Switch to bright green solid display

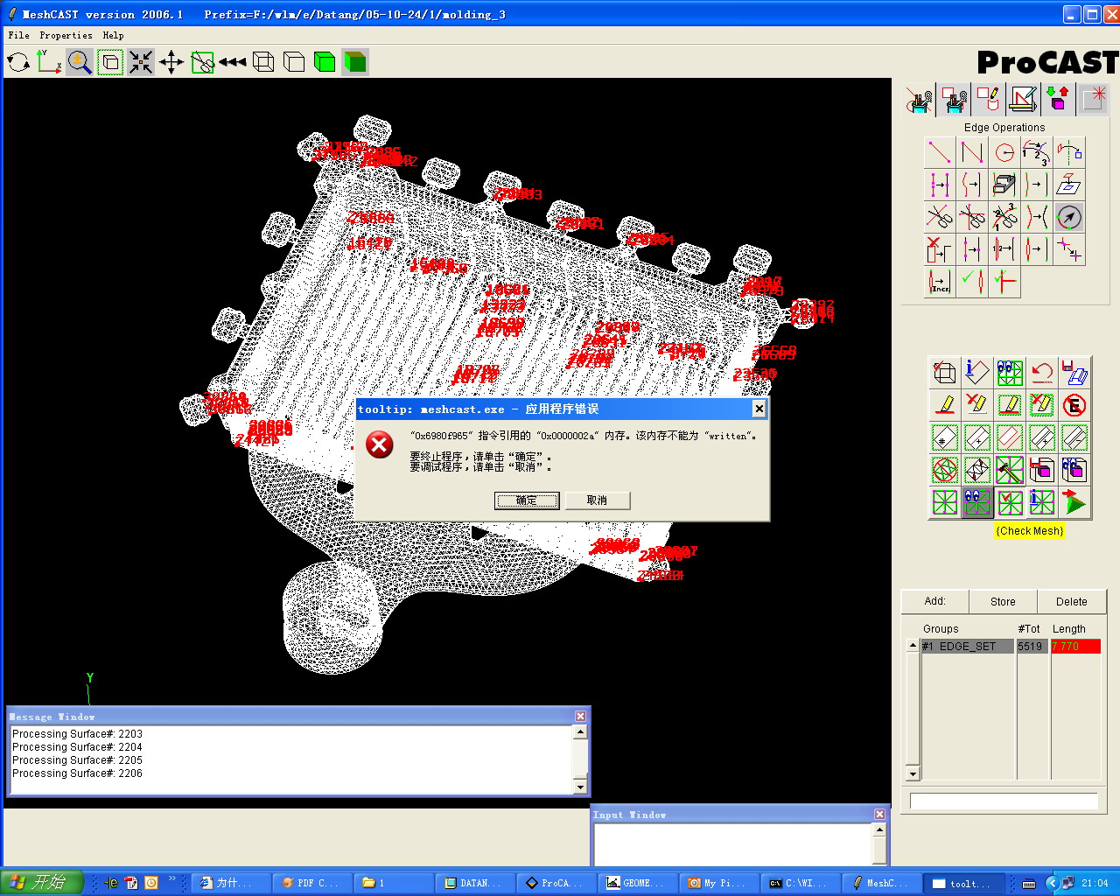(325, 62)
